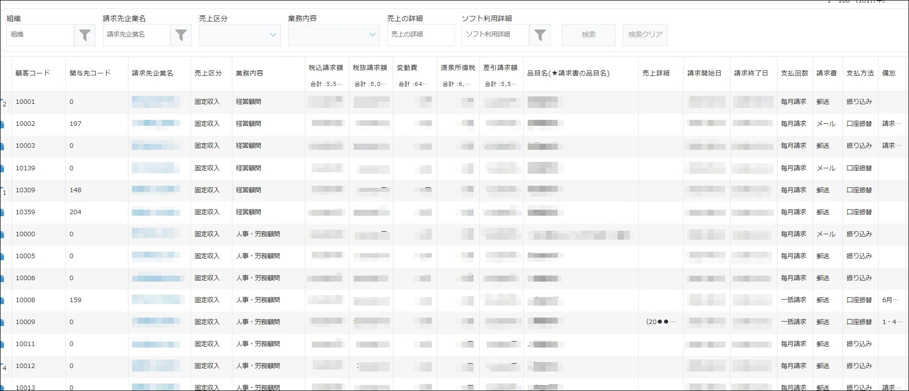
Task: Expand the 業務内容 dropdown in the search bar
Action: (x=334, y=35)
